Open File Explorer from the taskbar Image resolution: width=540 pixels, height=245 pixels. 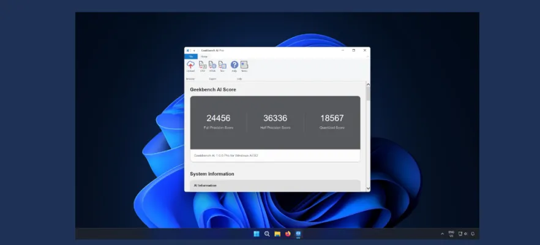277,234
